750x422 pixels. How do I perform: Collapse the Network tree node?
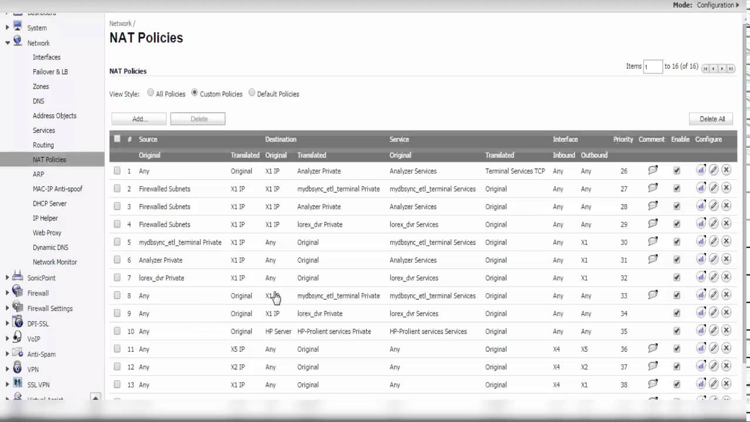8,43
